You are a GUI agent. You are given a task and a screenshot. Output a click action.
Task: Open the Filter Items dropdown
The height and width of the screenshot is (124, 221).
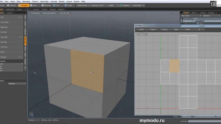pyautogui.click(x=191, y=16)
